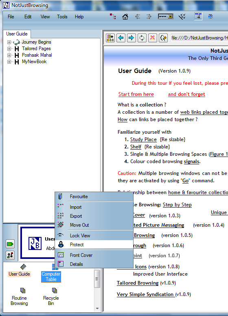Screen dimensions: 228x316
Task: Click the browser forward arrow button
Action: [132, 38]
